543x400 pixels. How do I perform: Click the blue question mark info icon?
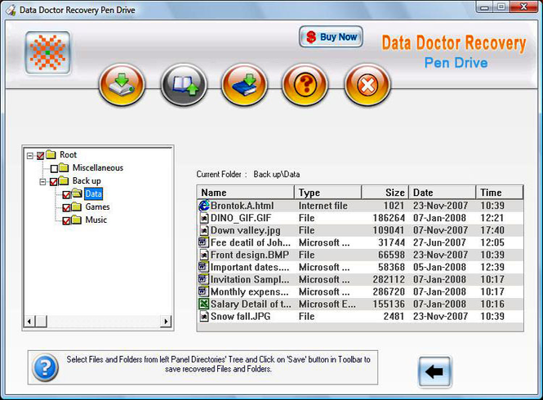click(45, 367)
